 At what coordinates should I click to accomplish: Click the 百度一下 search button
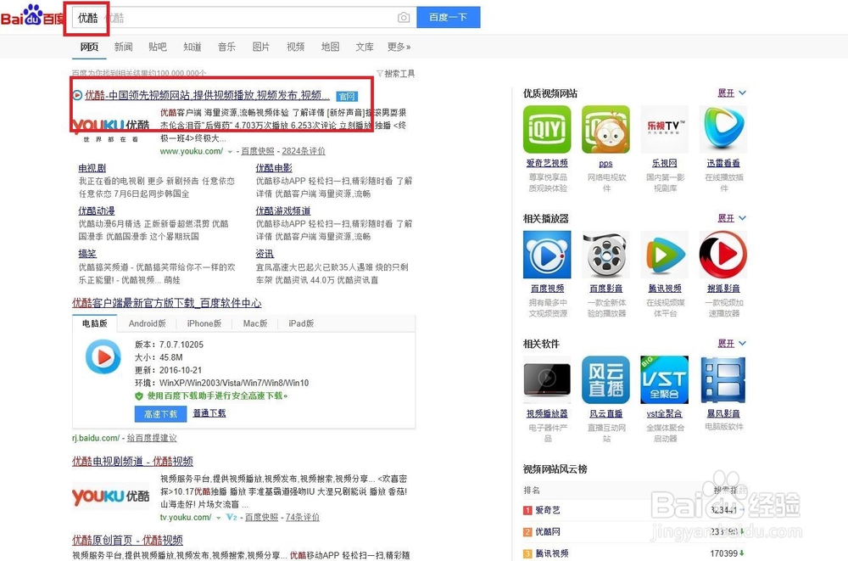(x=449, y=17)
